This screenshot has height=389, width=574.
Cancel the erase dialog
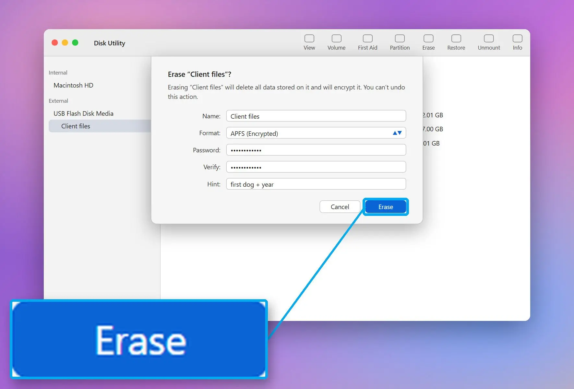click(x=340, y=207)
